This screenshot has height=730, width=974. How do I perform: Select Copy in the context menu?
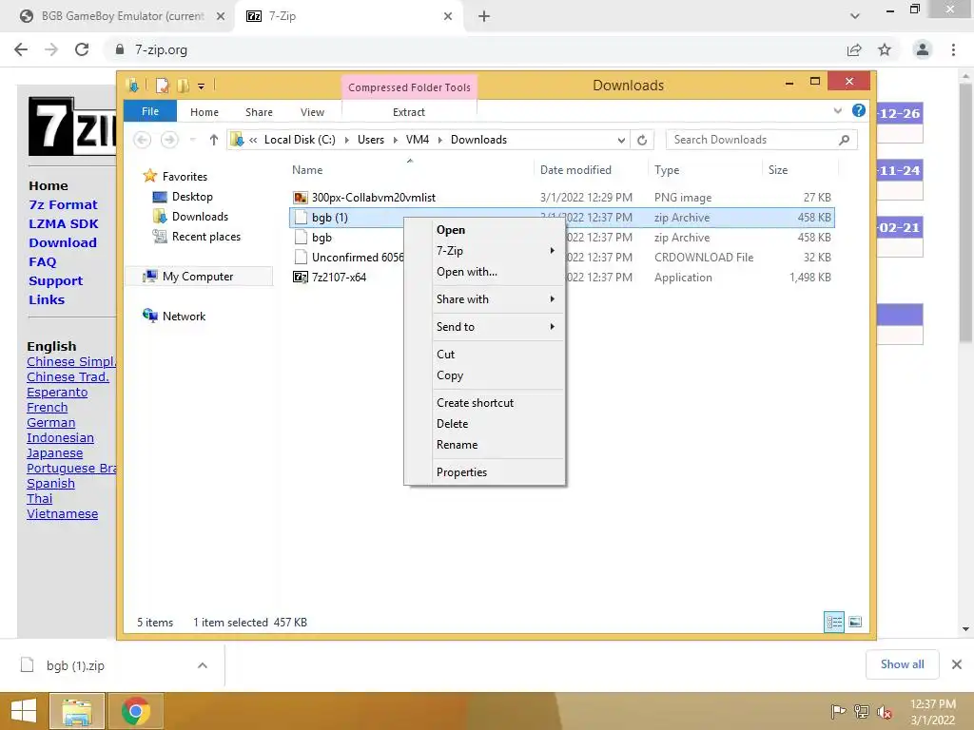pos(450,375)
